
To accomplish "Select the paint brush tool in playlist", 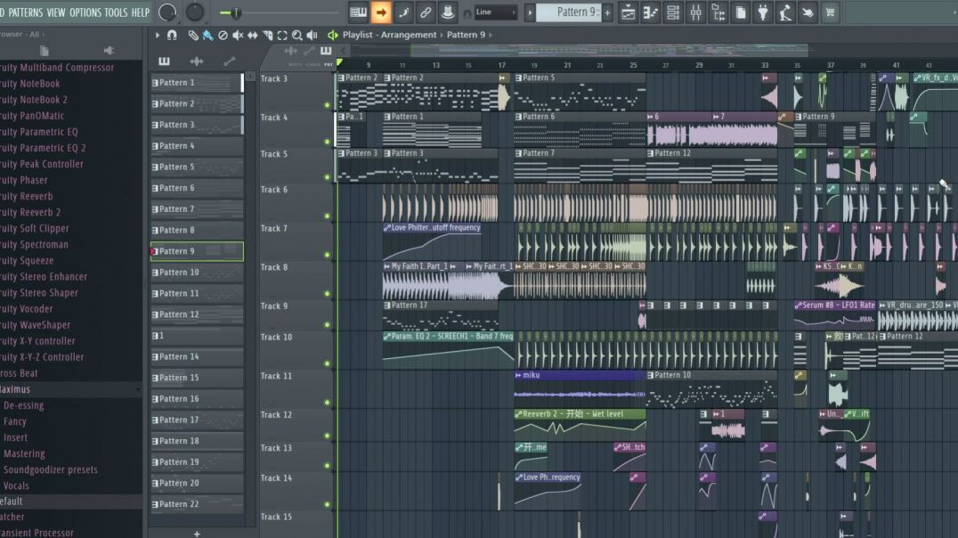I will point(207,36).
